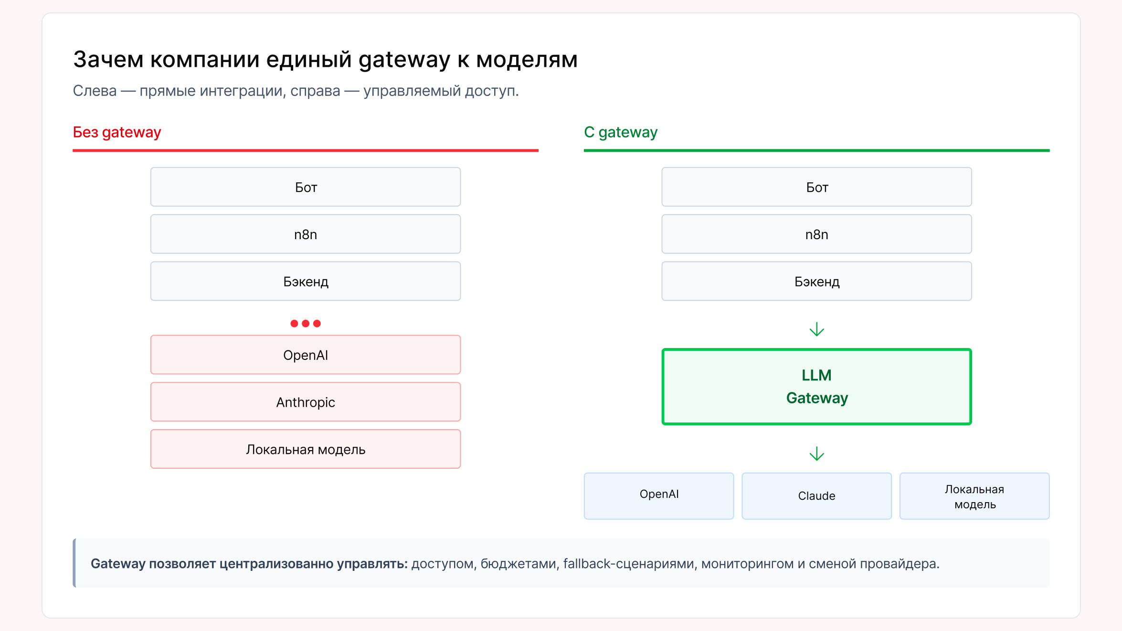Screen dimensions: 1122x631
Task: Select the red OpenAI box
Action: click(x=306, y=355)
